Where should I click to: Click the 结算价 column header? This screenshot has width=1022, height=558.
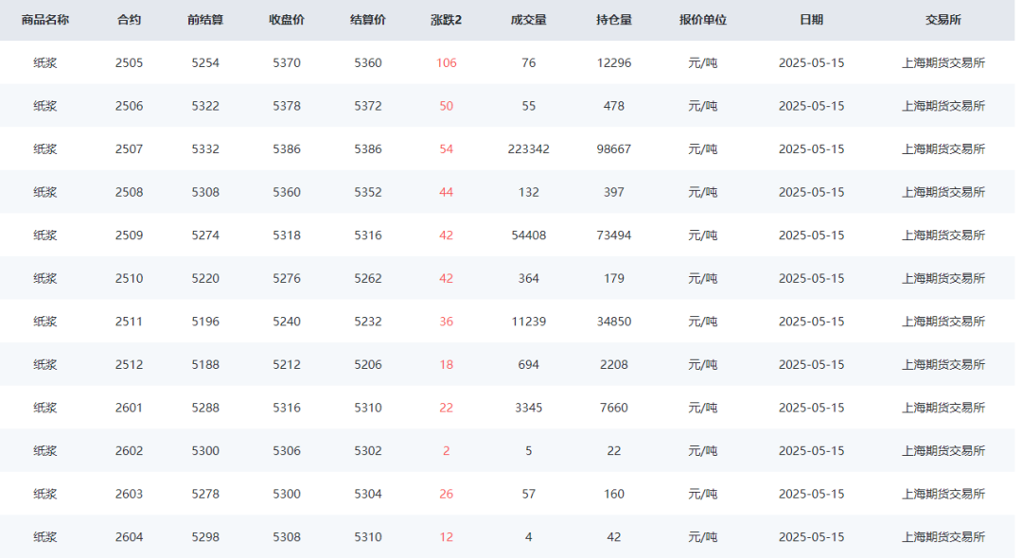click(x=367, y=20)
